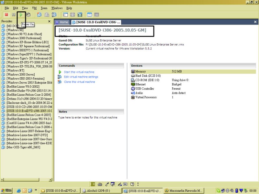Switch to the Alcohol-120% (G:) taskbar button

101,190
